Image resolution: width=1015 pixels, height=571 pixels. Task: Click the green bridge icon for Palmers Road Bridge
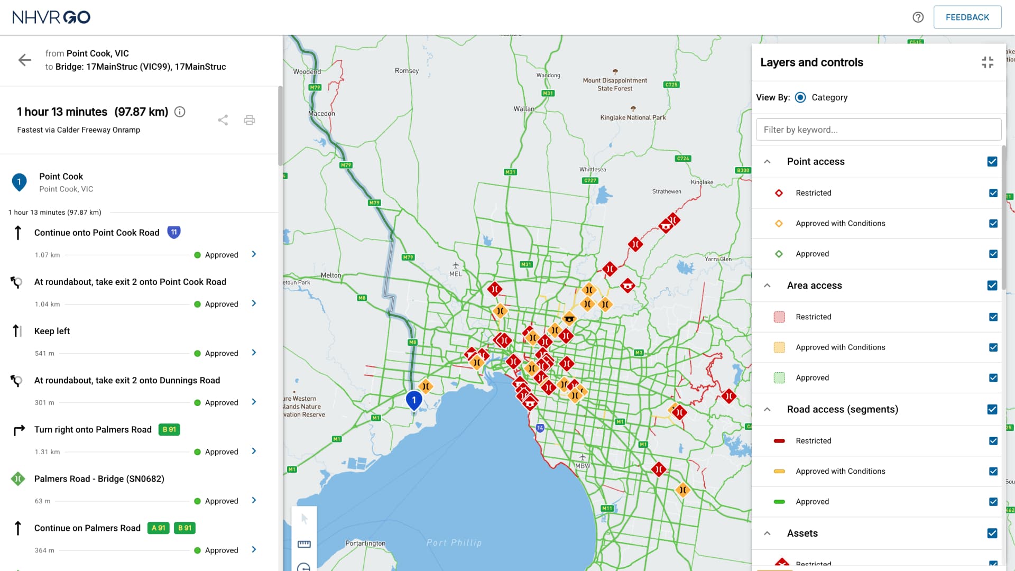click(18, 479)
